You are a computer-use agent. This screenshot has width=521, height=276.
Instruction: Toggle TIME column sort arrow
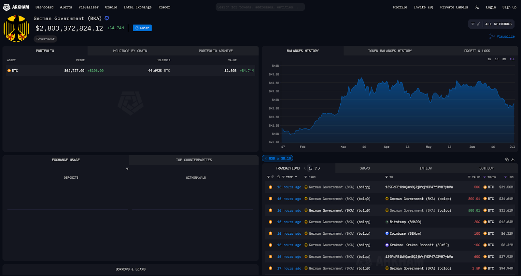pos(296,177)
